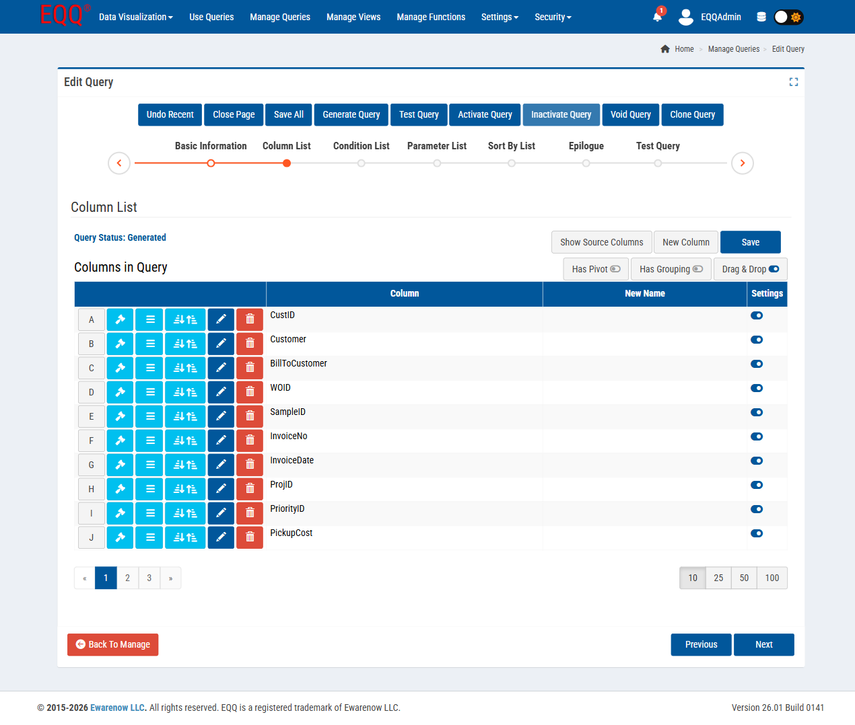This screenshot has width=855, height=725.
Task: Open the list options icon for Customer row
Action: [149, 343]
